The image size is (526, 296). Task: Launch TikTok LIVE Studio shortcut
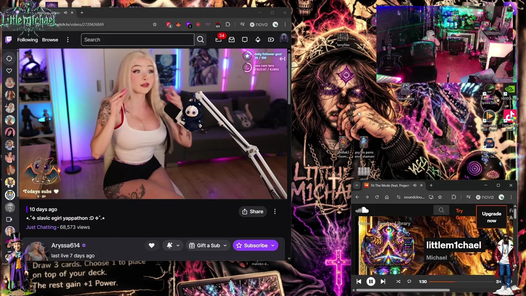coord(510,121)
